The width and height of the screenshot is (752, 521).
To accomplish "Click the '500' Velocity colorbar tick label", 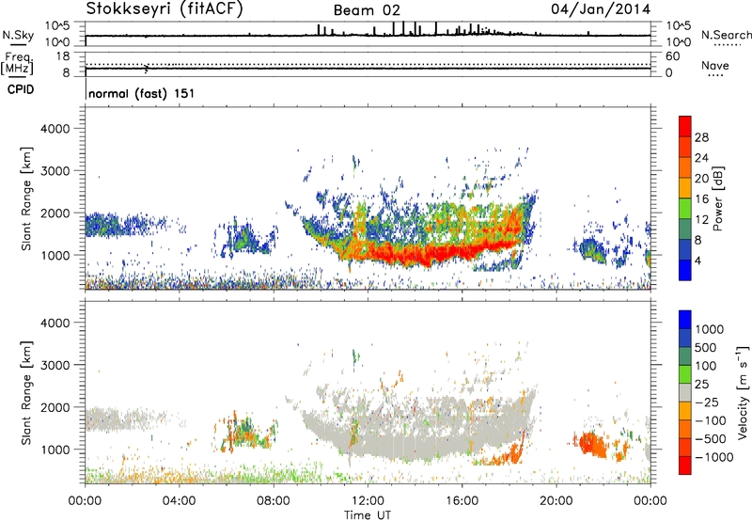I will coord(705,347).
